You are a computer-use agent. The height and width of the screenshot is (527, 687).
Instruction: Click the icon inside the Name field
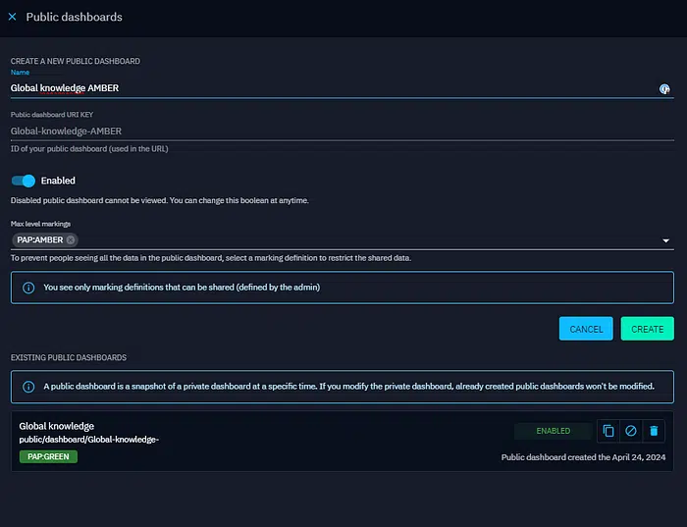[664, 88]
